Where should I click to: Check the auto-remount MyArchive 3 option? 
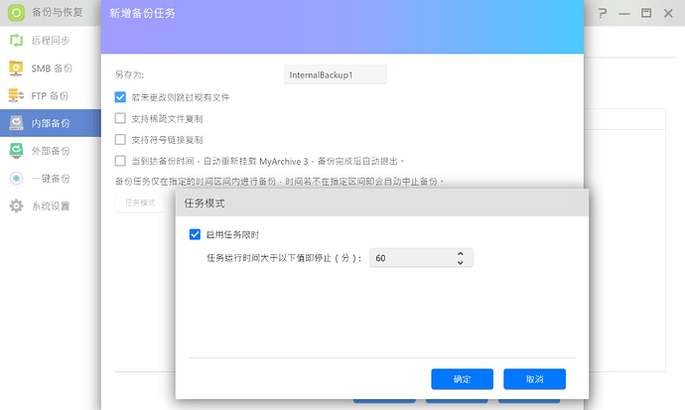pos(120,160)
